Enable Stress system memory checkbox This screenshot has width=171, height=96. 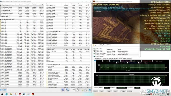96,53
